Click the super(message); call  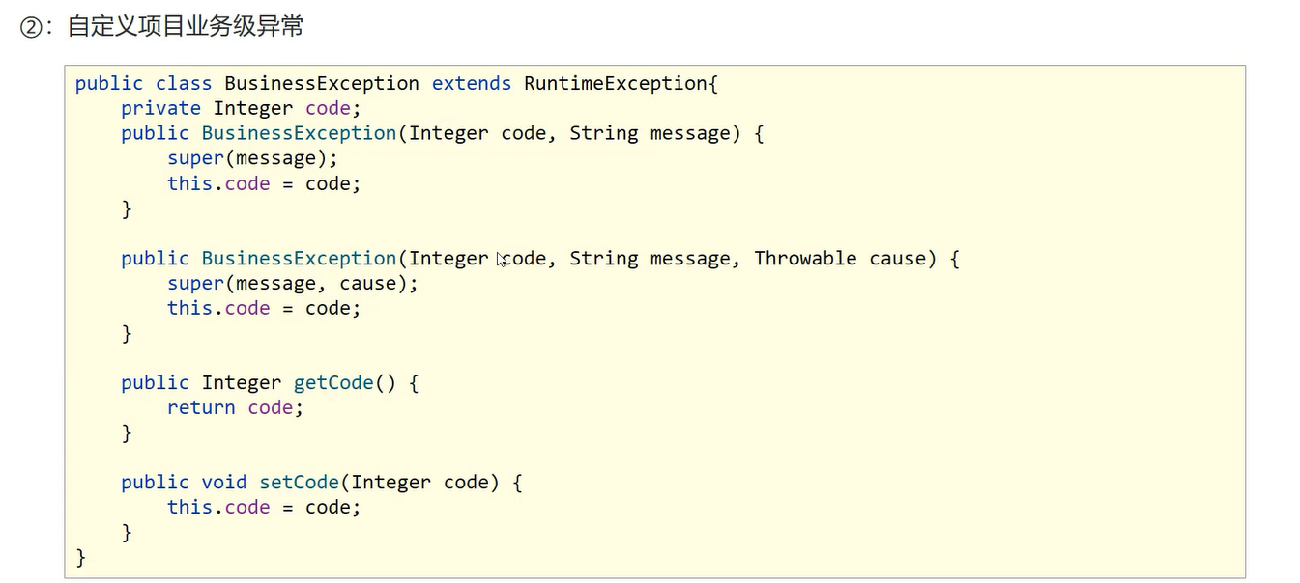pos(252,158)
